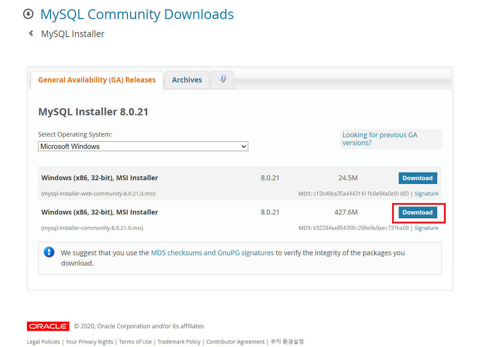Go back via MySQL Installer breadcrumb text
Viewport: 482px width, 347px height.
pos(73,34)
